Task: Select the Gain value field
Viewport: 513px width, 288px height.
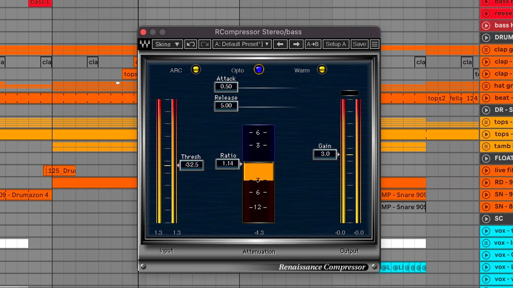Action: point(325,154)
